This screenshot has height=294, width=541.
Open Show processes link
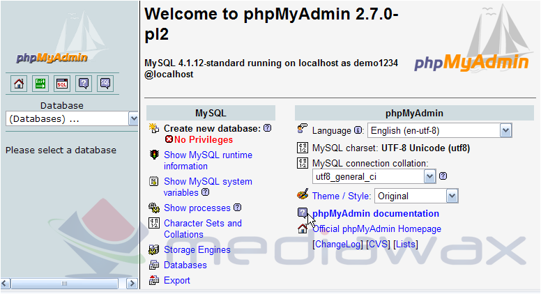click(x=197, y=208)
